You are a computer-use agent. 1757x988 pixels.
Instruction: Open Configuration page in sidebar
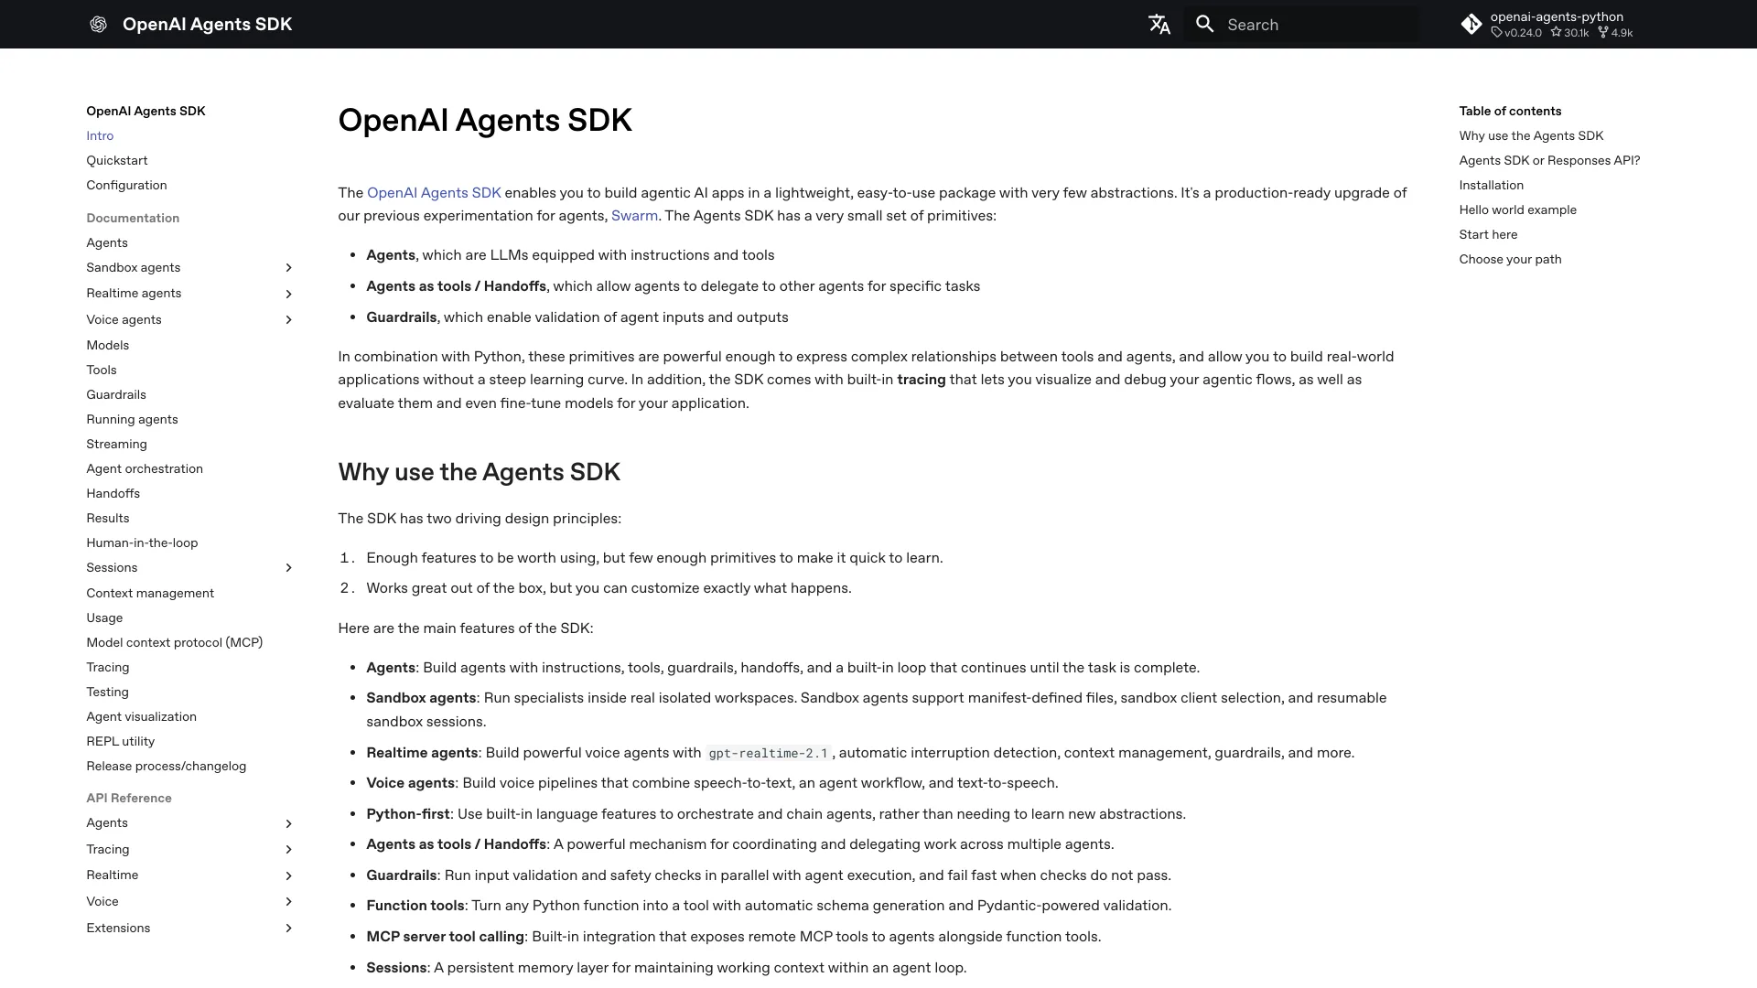[x=126, y=185]
